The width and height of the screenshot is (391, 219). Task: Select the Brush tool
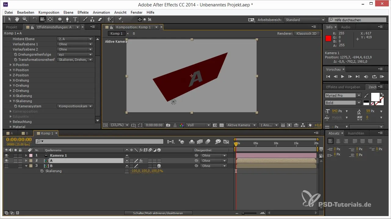point(85,19)
